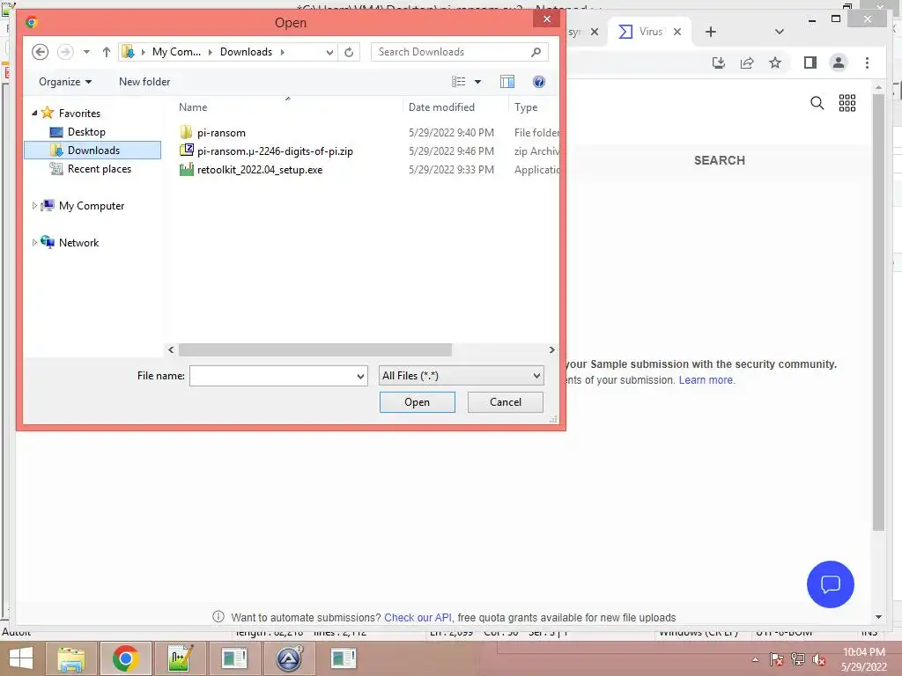902x676 pixels.
Task: Click Search Downloads input field
Action: tap(452, 52)
